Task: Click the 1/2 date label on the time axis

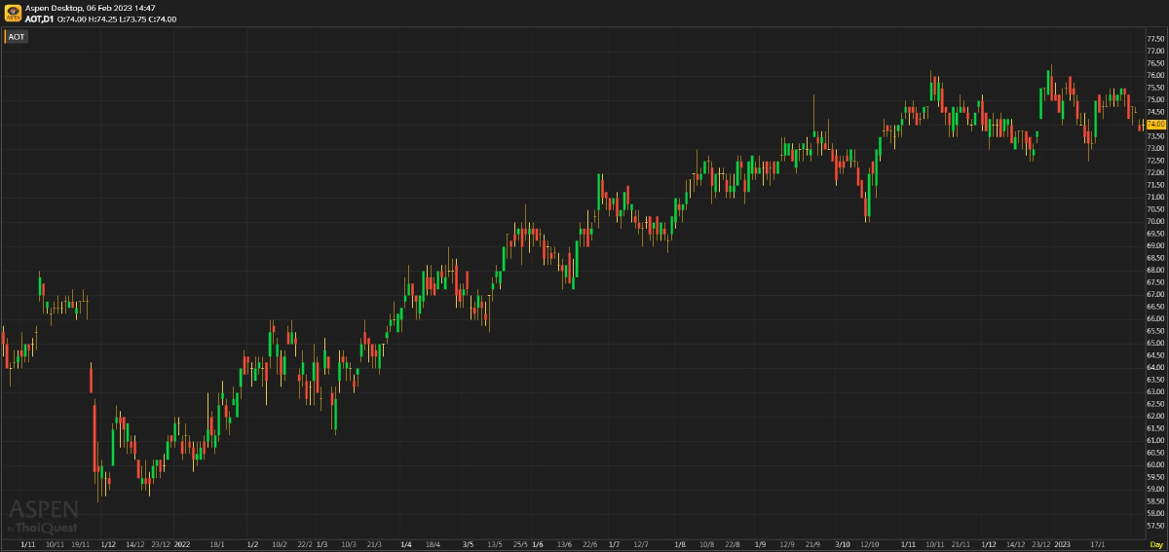Action: (252, 544)
